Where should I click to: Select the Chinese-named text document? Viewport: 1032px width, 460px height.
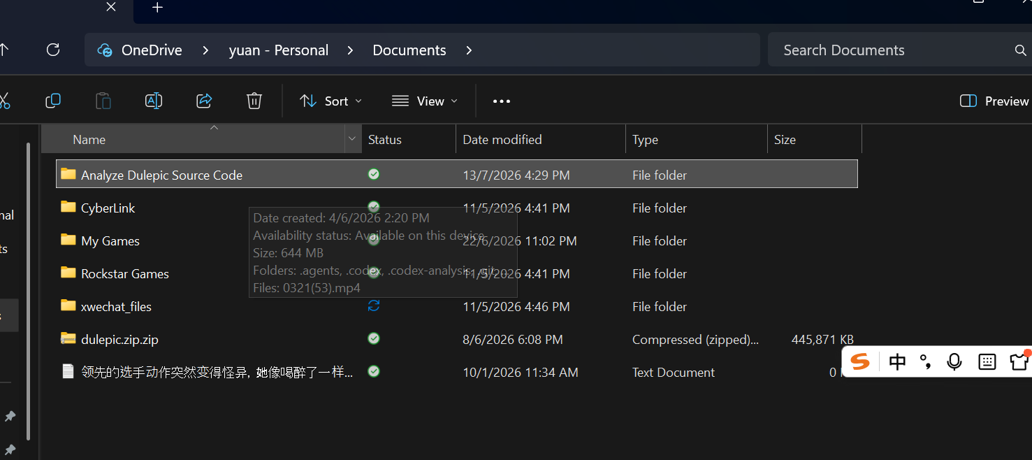coord(217,372)
